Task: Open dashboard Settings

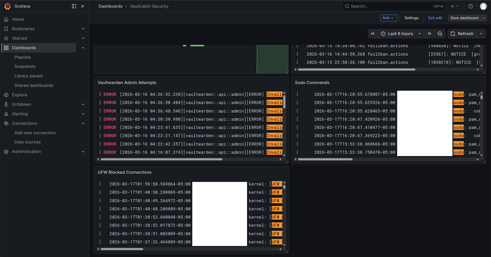Action: [x=411, y=18]
